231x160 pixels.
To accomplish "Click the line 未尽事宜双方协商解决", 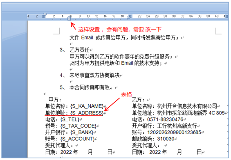I will [x=94, y=75].
